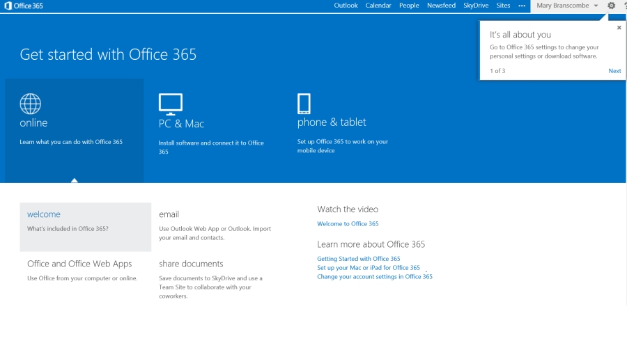The width and height of the screenshot is (627, 352).
Task: Click 'Get started with Office 365' heading
Action: 108,55
